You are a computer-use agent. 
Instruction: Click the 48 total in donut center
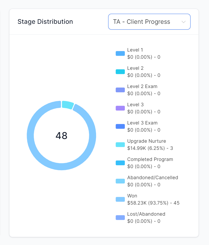pos(61,136)
